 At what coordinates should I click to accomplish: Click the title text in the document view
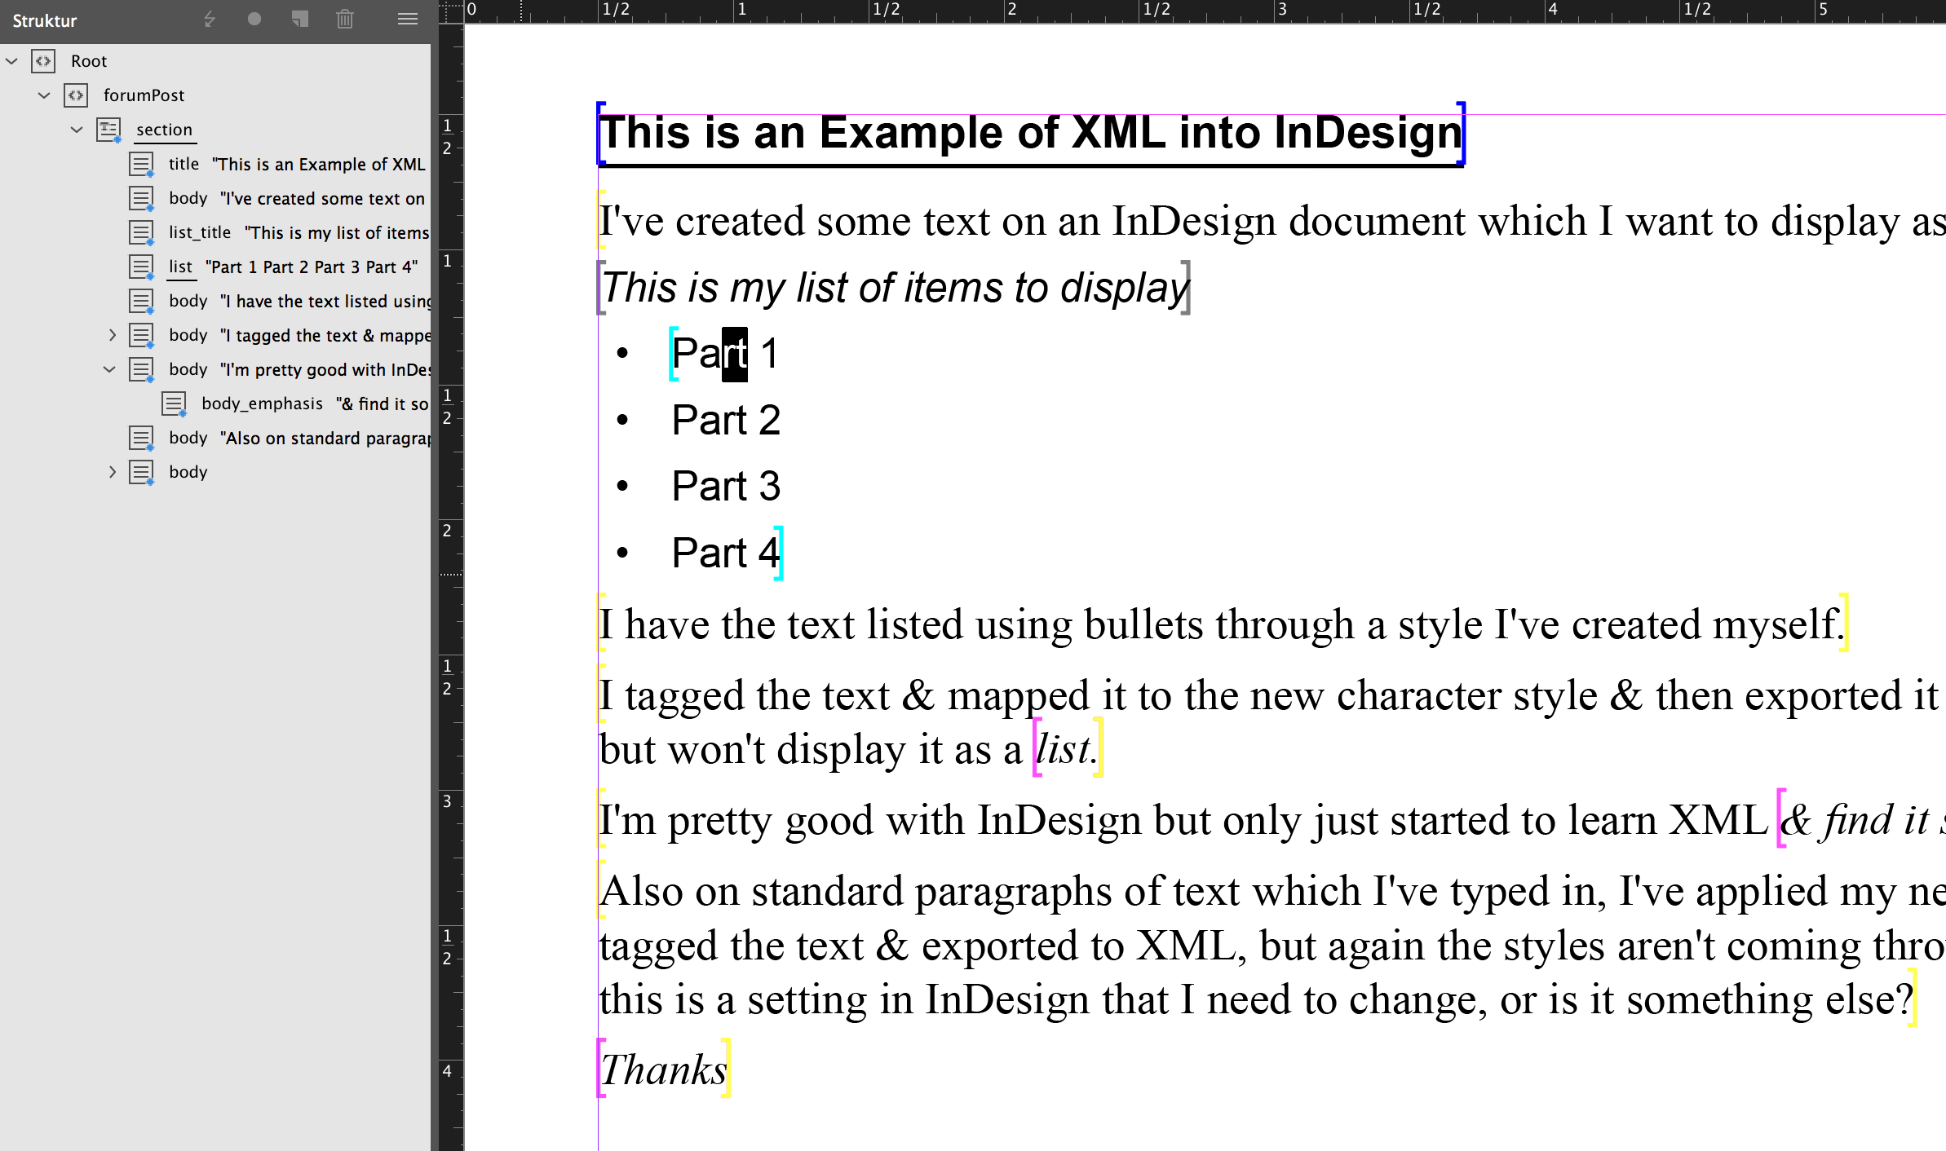point(1029,131)
